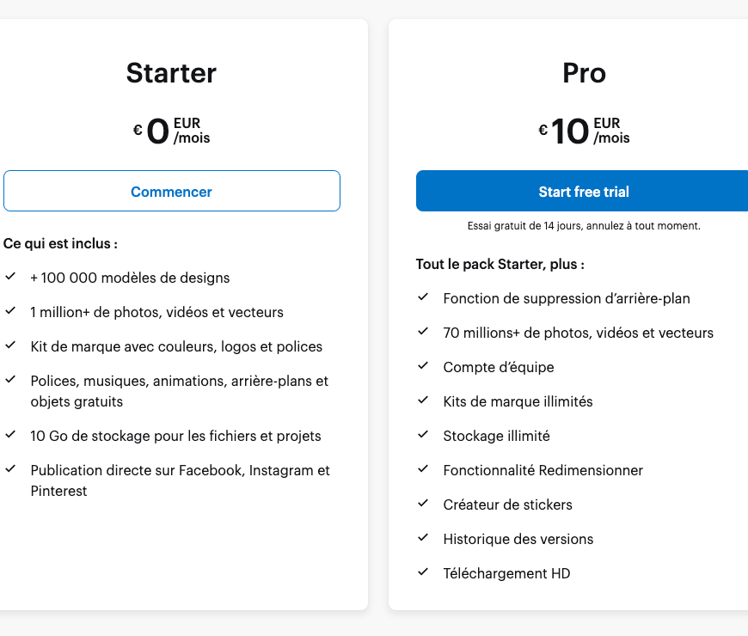Click the €10 EUR/mois price
The height and width of the screenshot is (636, 748).
(584, 131)
